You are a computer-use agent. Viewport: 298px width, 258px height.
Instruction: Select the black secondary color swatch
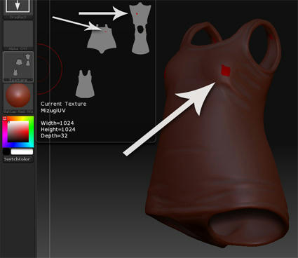[x=6, y=152]
